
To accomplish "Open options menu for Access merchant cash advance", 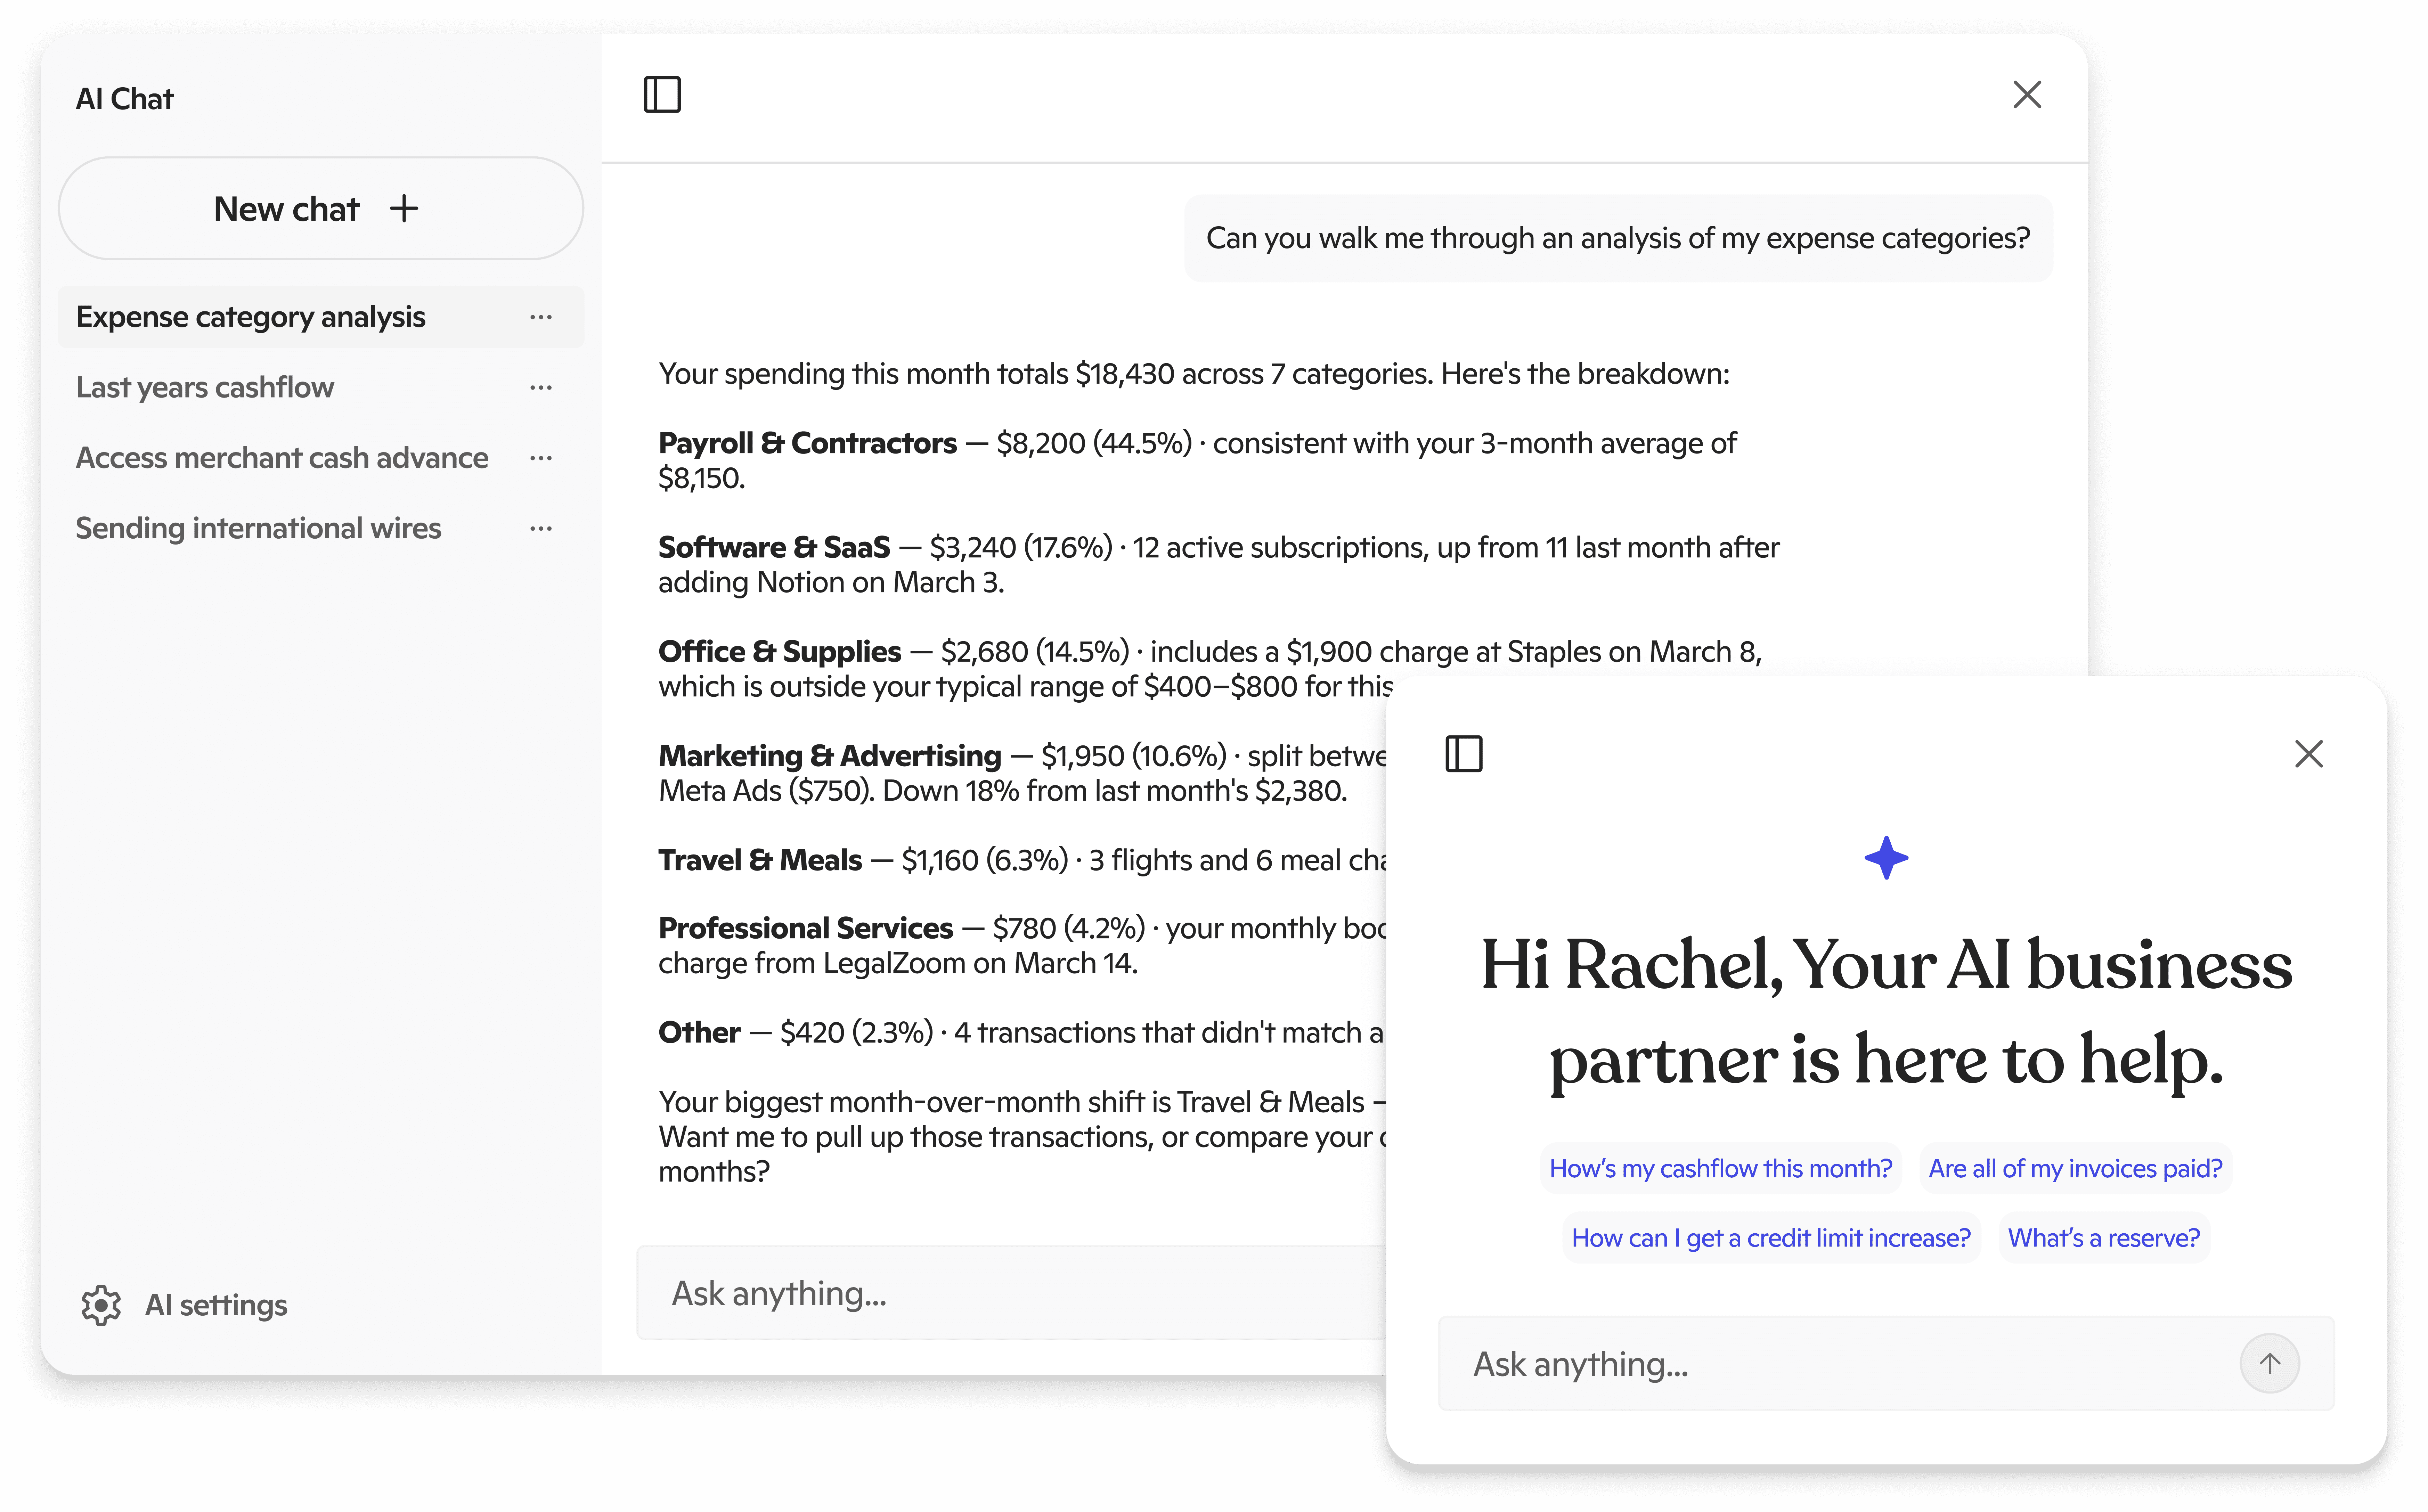I will tap(541, 458).
